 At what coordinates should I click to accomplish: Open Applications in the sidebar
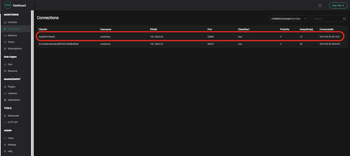tap(14, 100)
